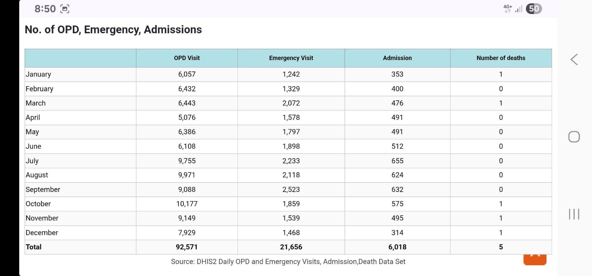Tap the Android back navigation arrow

(x=574, y=60)
